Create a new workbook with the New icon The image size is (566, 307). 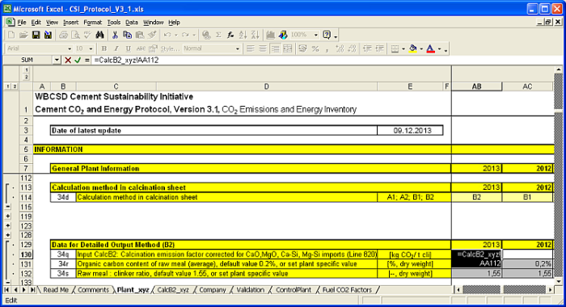(x=11, y=35)
